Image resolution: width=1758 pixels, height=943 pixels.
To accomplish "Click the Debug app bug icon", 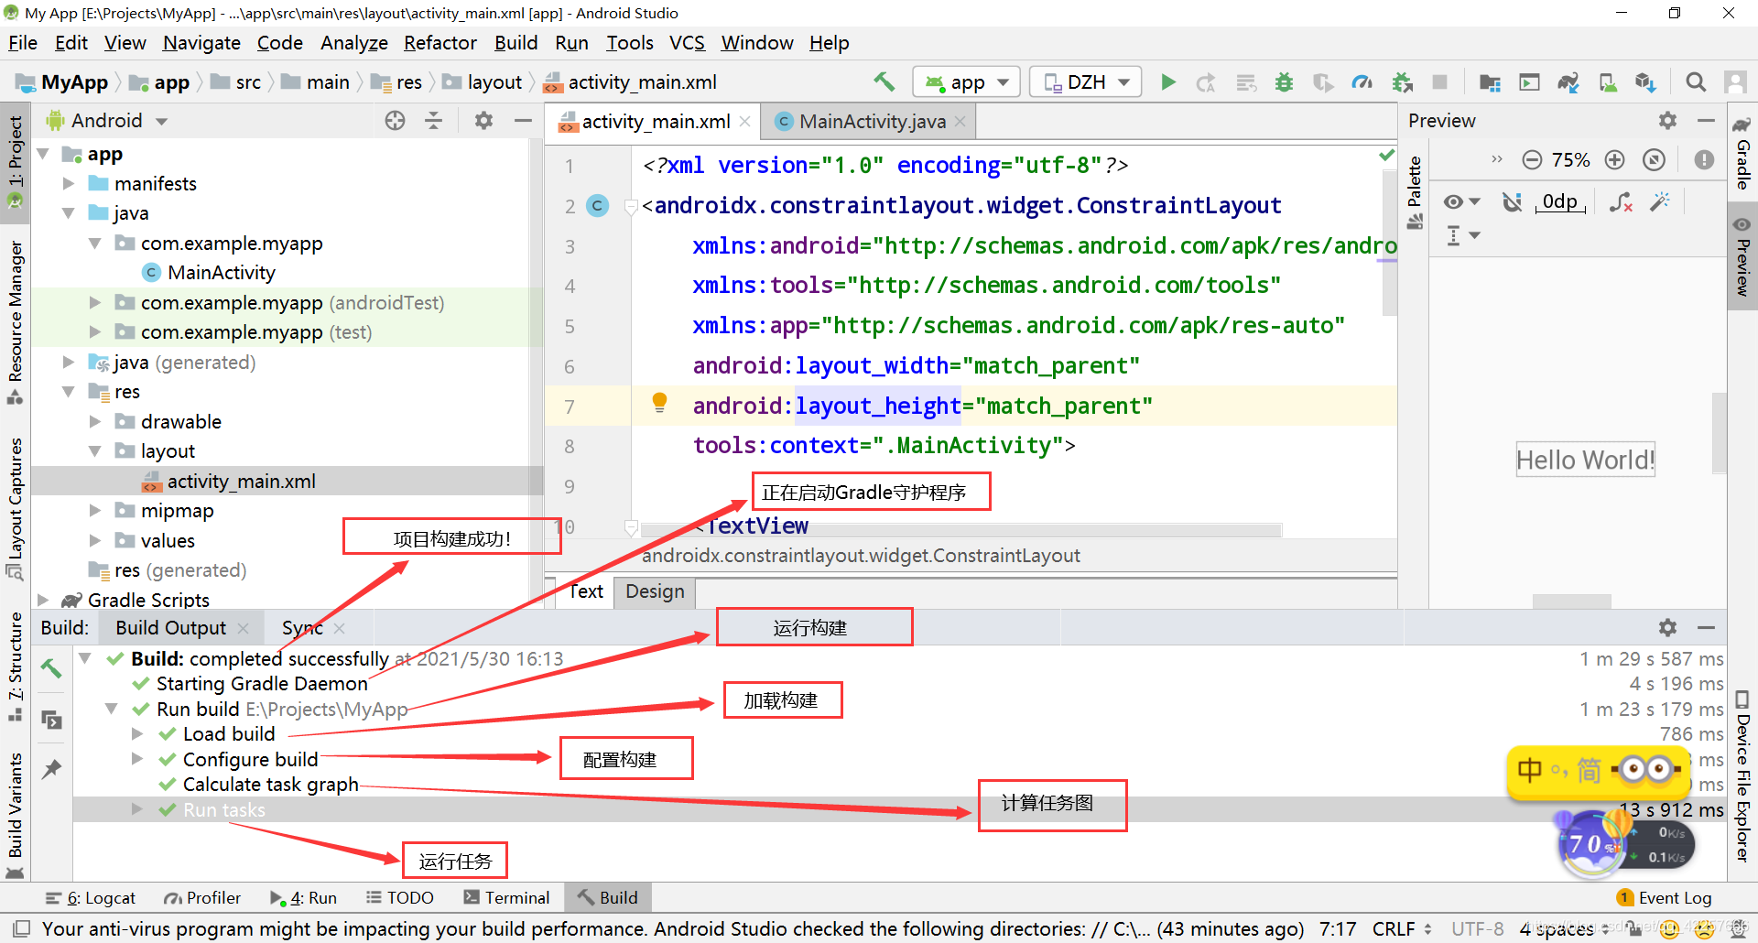I will tap(1284, 82).
